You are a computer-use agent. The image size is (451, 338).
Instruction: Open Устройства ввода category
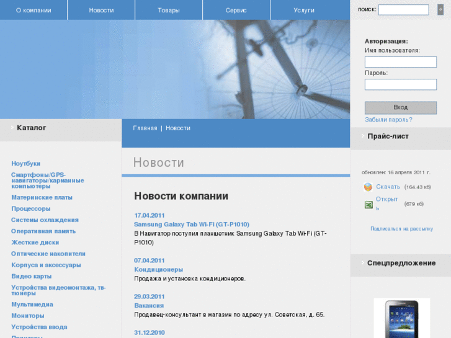[x=39, y=327]
